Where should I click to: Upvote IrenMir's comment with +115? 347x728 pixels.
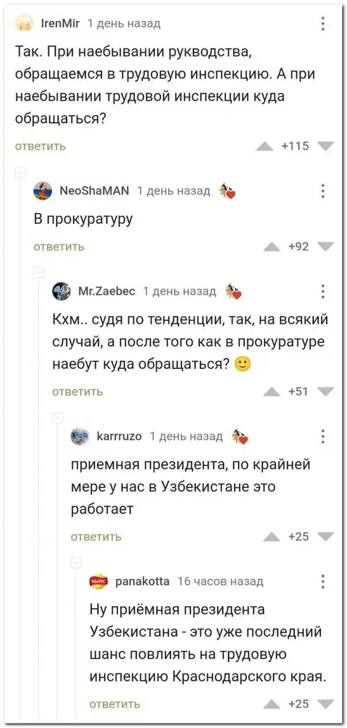point(264,146)
